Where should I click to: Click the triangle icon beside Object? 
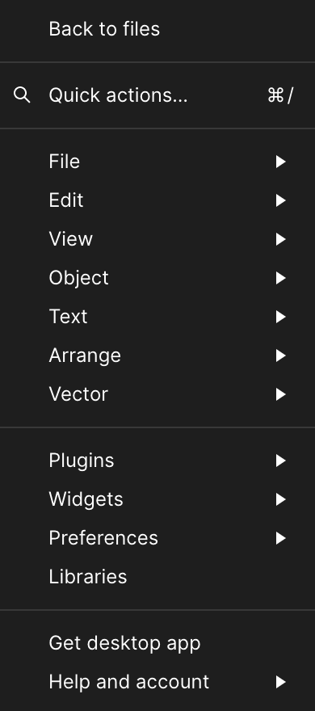(280, 278)
